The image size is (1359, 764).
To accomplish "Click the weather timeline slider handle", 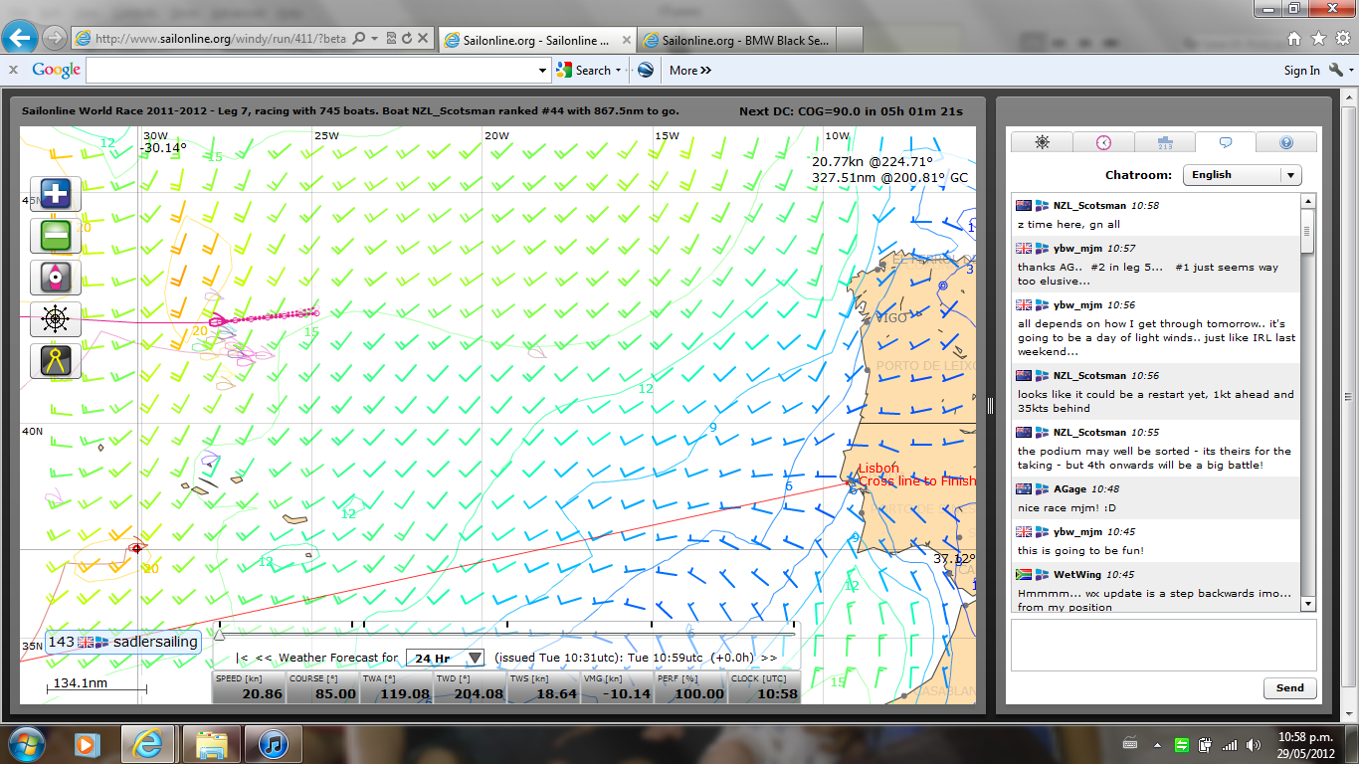I will coord(221,633).
